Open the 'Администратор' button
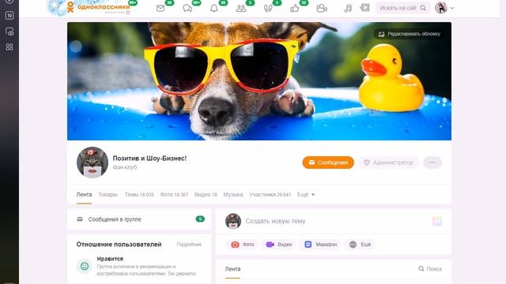The width and height of the screenshot is (506, 284). tap(388, 163)
